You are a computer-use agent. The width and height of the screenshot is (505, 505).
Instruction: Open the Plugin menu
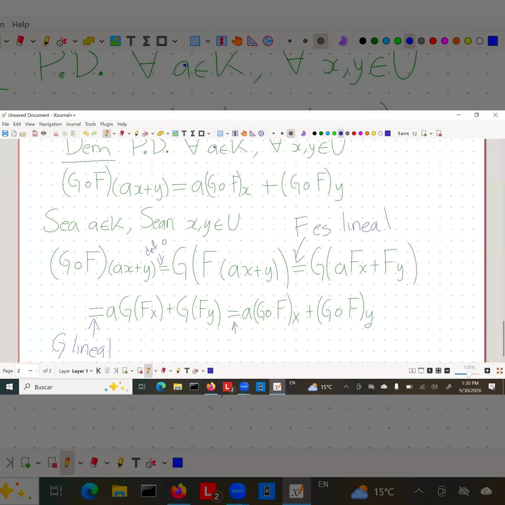106,124
